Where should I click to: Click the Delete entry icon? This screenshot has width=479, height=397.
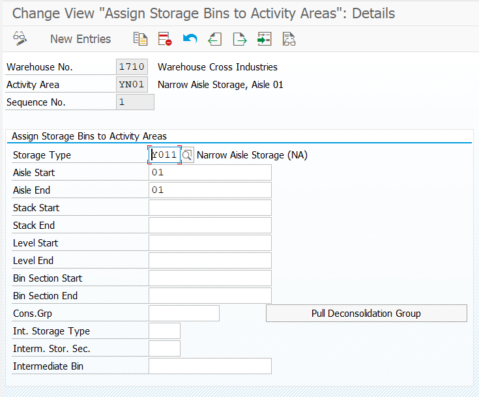(165, 39)
